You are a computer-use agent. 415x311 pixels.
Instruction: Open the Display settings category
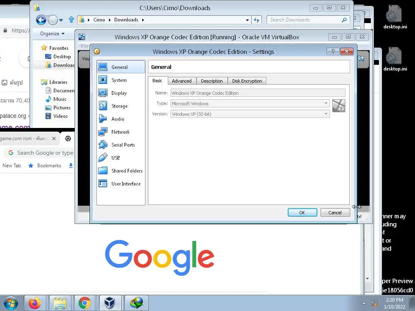tap(121, 93)
